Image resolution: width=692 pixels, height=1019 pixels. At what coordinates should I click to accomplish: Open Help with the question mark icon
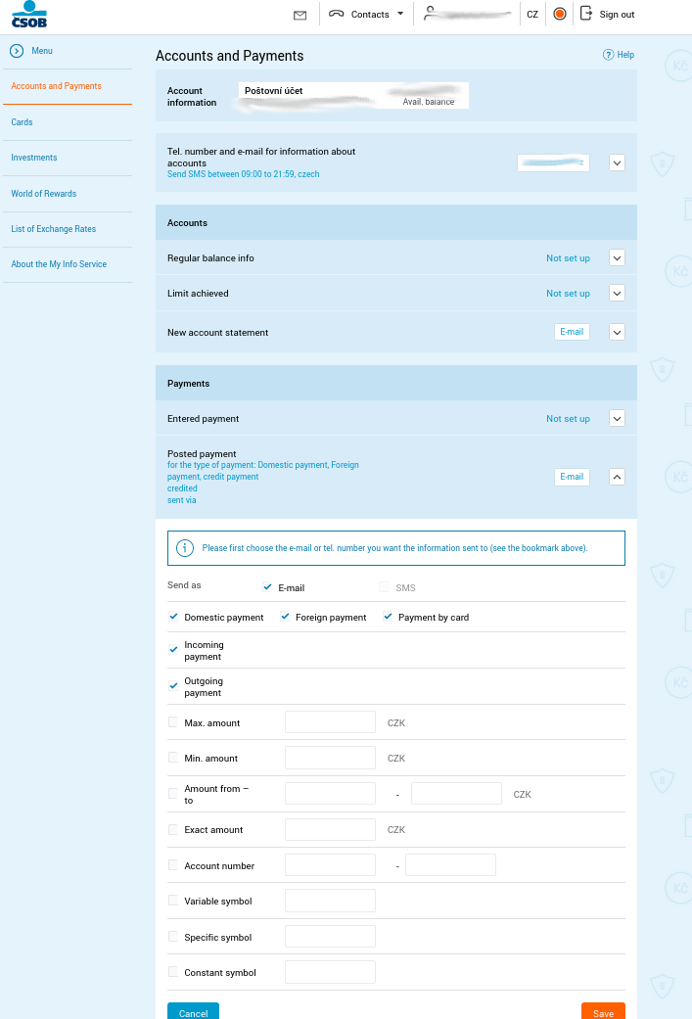coord(608,55)
